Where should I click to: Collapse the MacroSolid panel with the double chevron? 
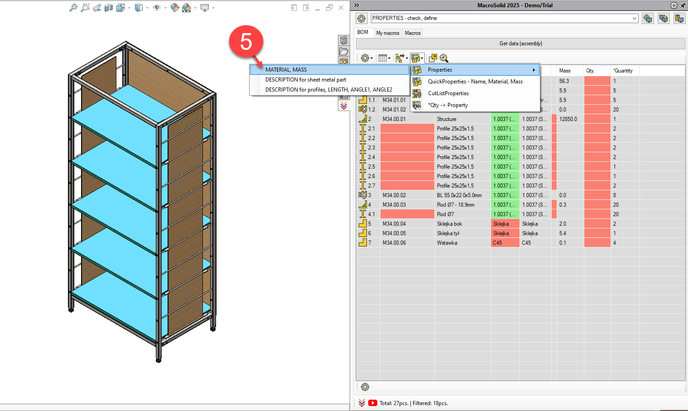tap(356, 5)
